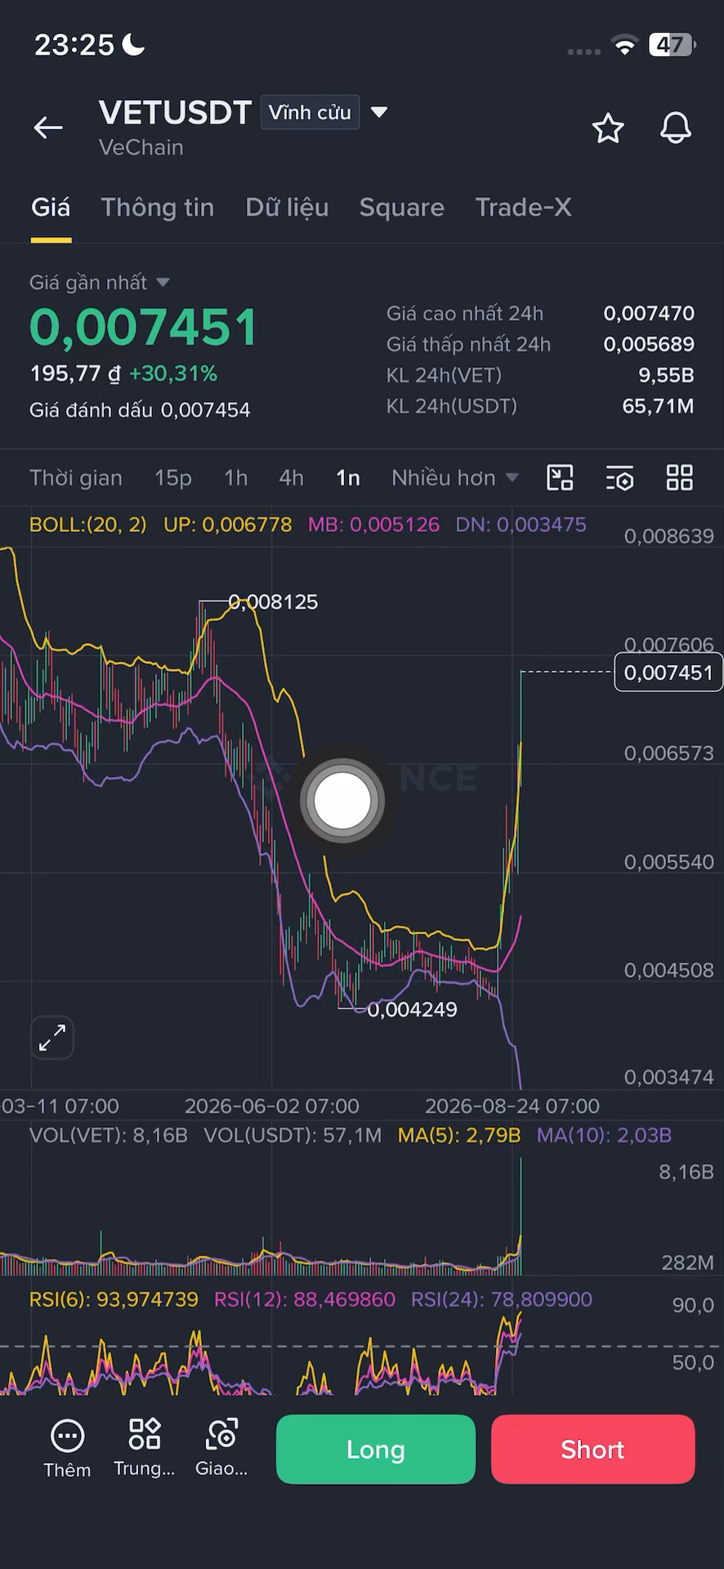The height and width of the screenshot is (1569, 724).
Task: Tap the fullscreen expand chart icon
Action: tap(52, 1038)
